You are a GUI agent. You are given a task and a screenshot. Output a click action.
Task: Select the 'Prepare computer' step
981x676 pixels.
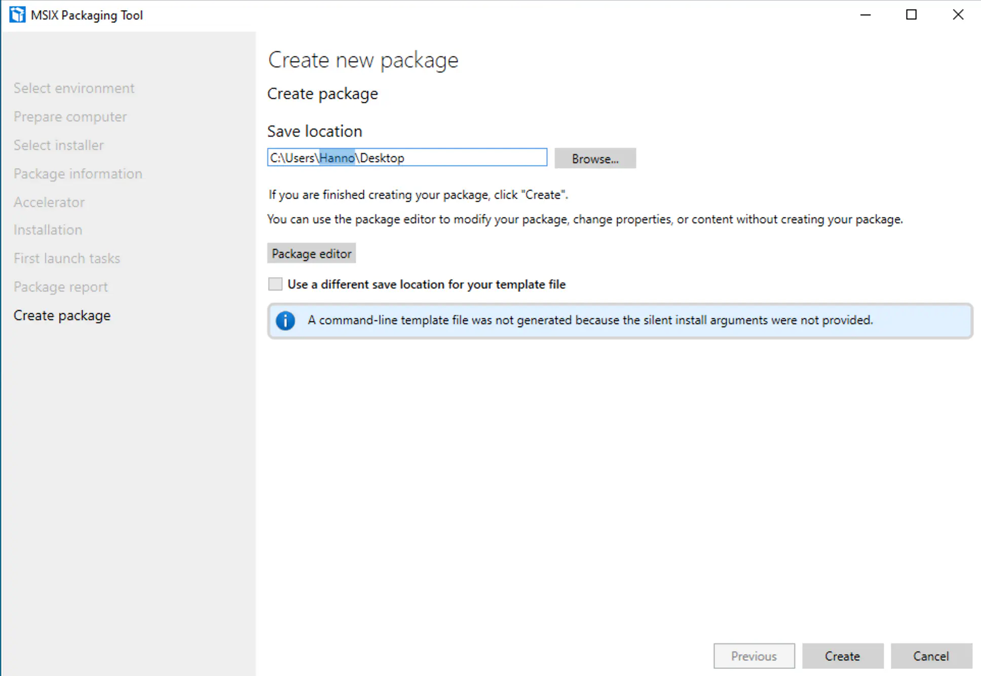tap(70, 117)
